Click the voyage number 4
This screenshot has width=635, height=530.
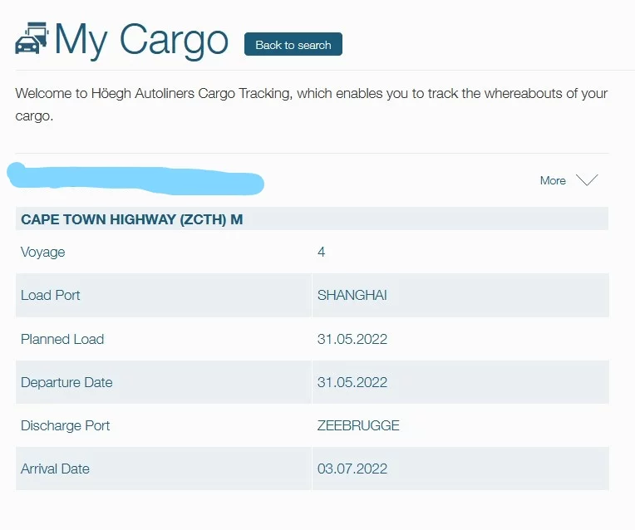click(321, 252)
